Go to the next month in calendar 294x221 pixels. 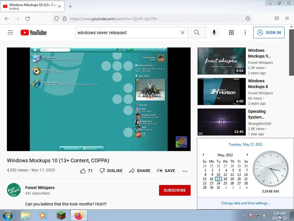(x=247, y=155)
